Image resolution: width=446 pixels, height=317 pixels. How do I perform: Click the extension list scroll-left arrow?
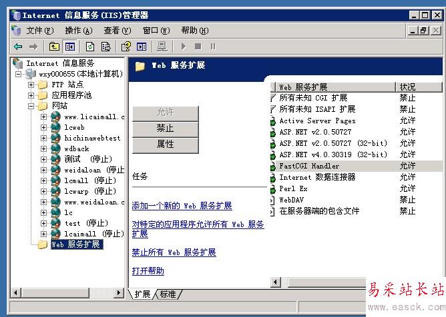point(275,282)
